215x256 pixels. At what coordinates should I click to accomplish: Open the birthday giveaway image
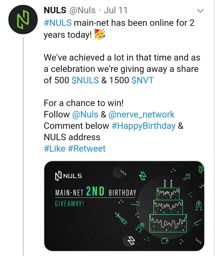pos(124,206)
